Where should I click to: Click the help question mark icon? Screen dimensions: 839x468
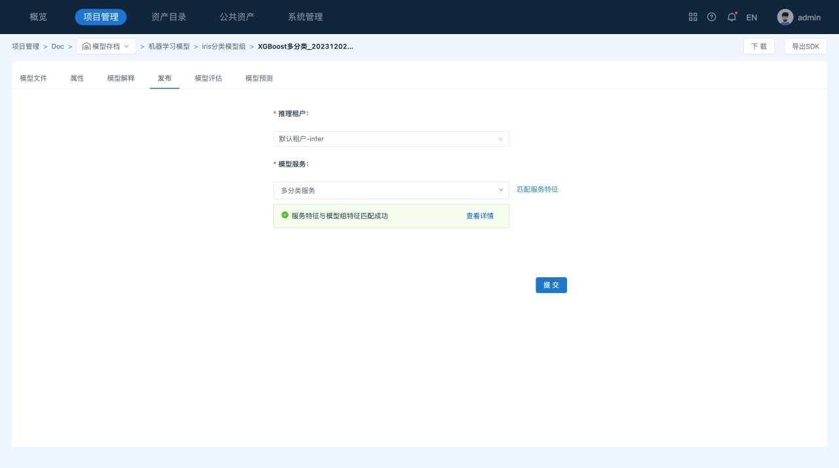(711, 17)
